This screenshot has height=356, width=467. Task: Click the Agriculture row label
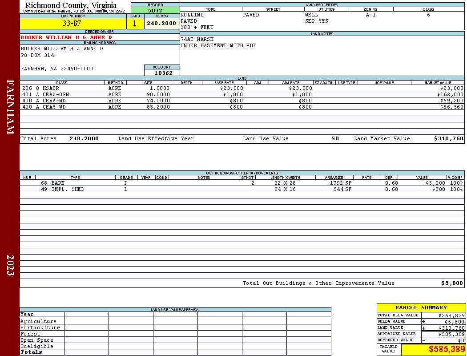(x=38, y=321)
